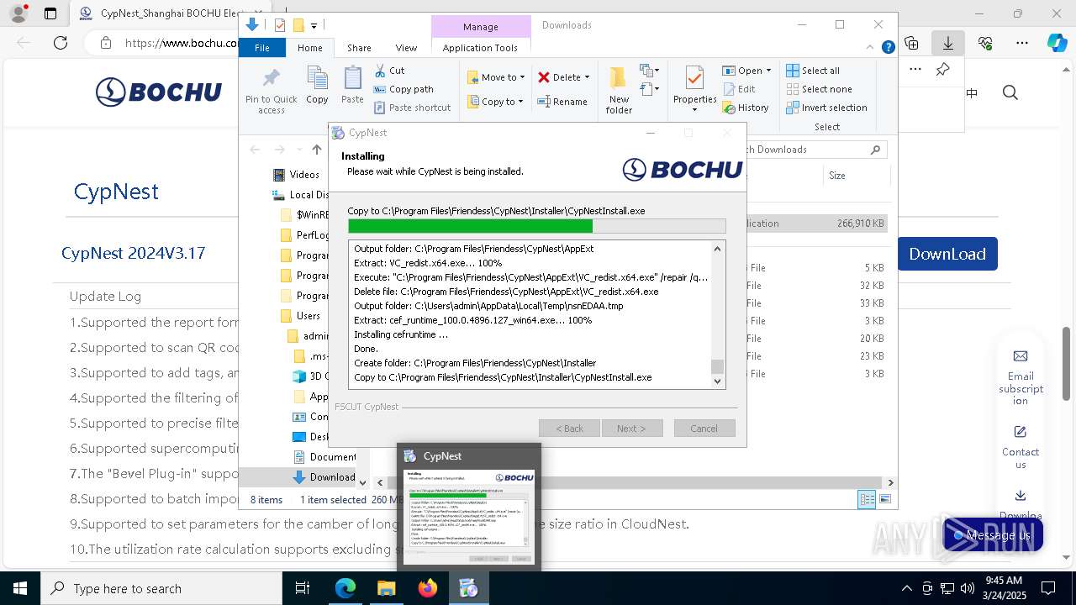Click Paste shortcut in ribbon
This screenshot has width=1076, height=605.
pyautogui.click(x=412, y=108)
